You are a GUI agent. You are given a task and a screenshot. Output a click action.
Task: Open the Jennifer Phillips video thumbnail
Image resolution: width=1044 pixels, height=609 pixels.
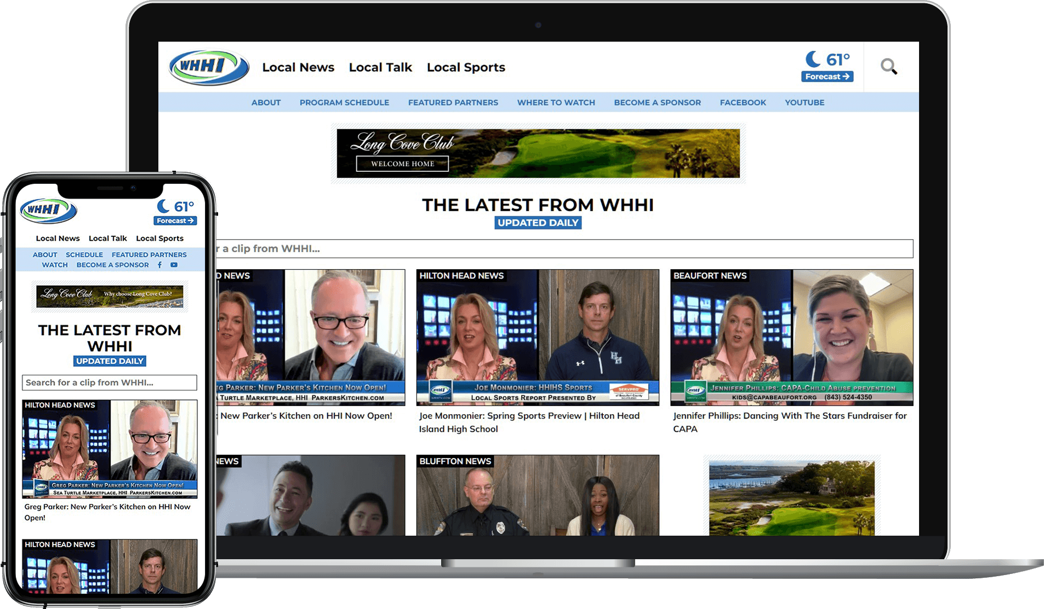click(791, 337)
